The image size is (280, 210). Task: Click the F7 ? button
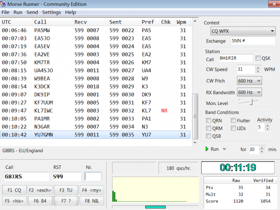tap(66, 201)
